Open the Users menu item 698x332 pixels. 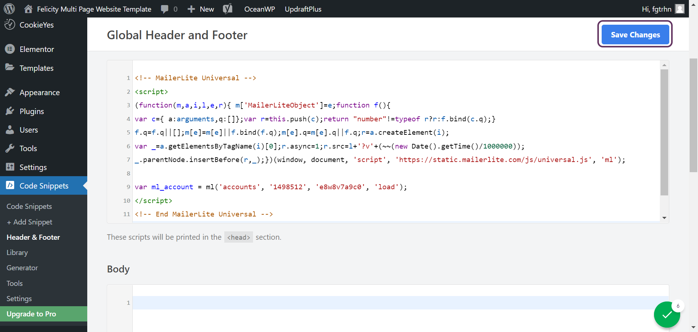pos(29,130)
